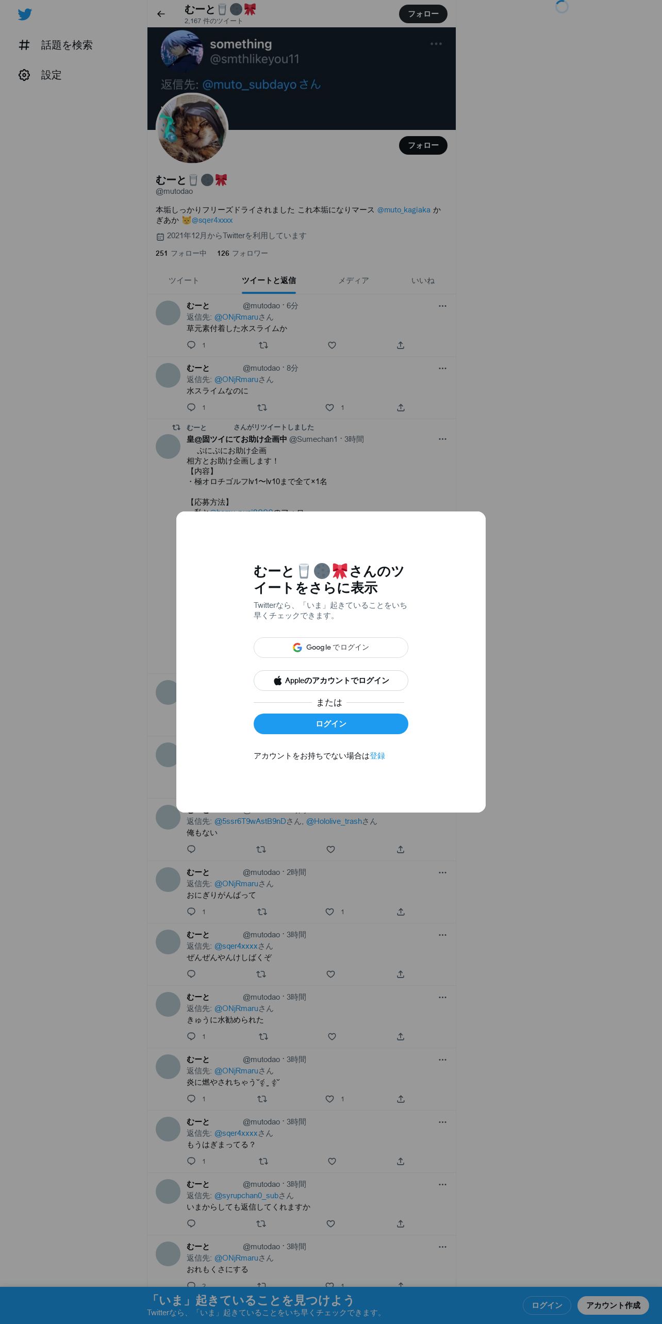
Task: Click the Twitter bird logo
Action: click(25, 14)
